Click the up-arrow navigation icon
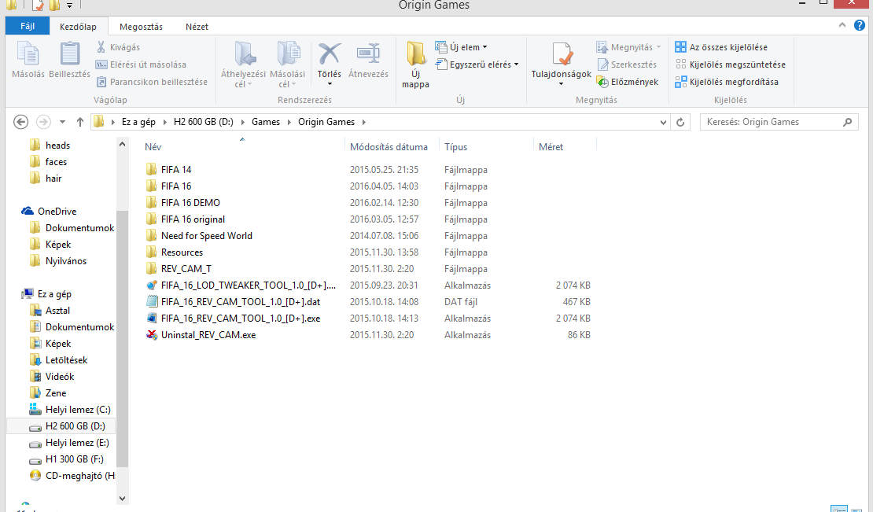This screenshot has width=873, height=512. point(80,122)
